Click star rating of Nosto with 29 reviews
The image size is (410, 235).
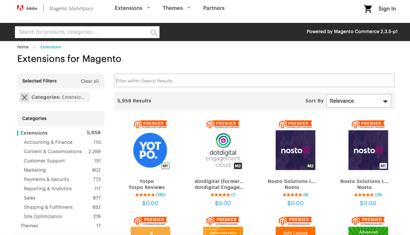click(364, 195)
